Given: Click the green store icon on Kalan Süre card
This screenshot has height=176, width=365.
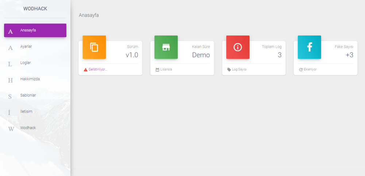Looking at the screenshot, I should coord(166,47).
